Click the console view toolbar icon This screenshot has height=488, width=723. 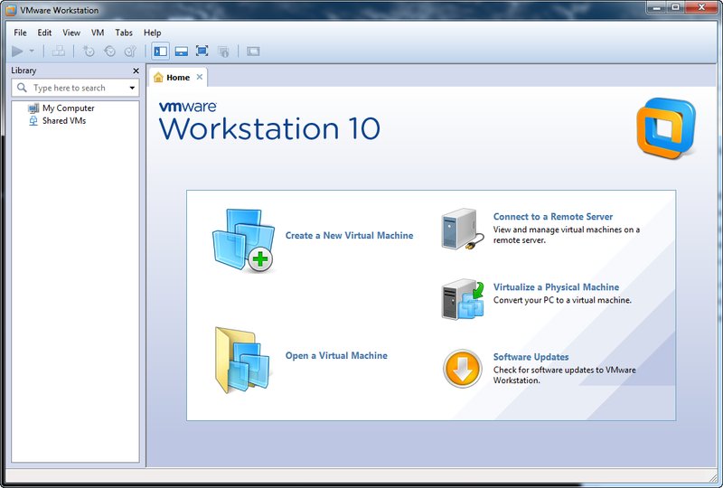point(253,52)
